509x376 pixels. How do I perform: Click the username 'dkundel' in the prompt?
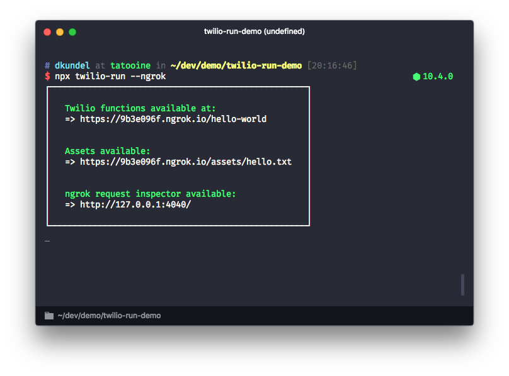point(72,65)
